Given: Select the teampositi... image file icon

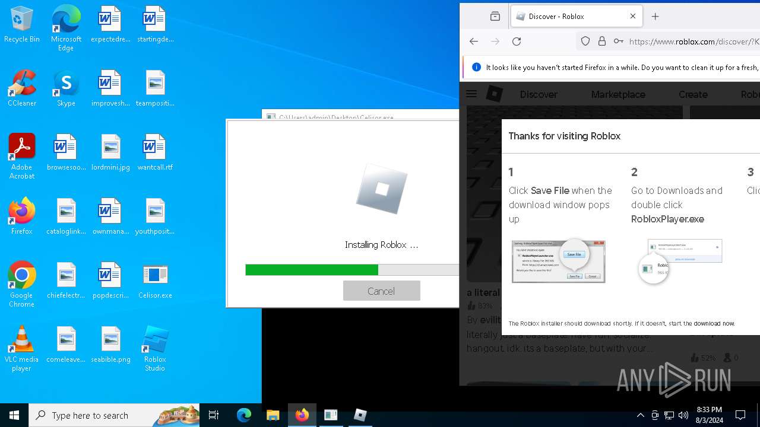Looking at the screenshot, I should tap(155, 89).
